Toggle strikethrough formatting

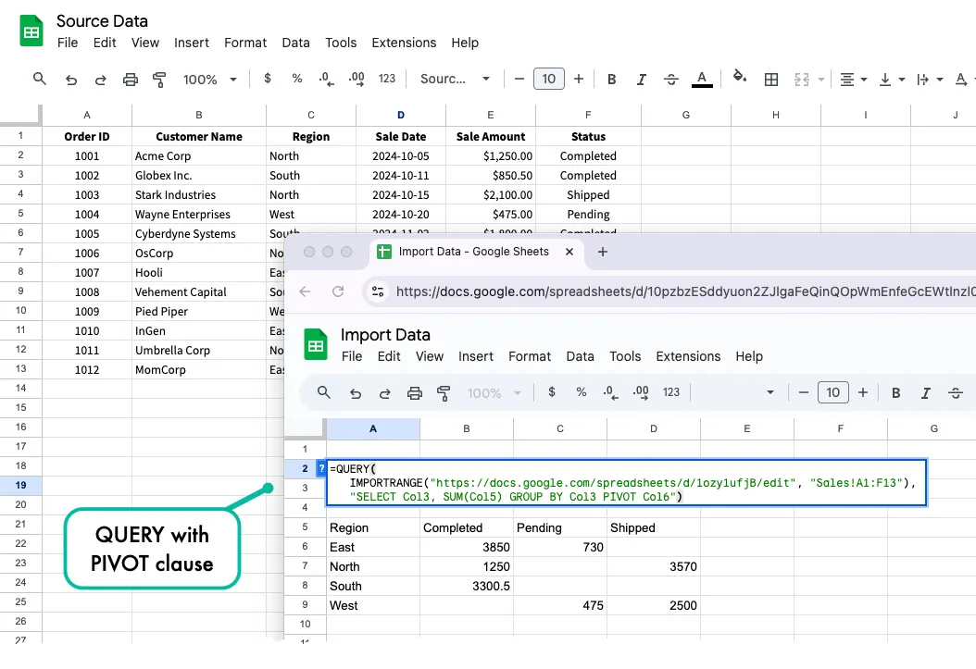(x=671, y=79)
